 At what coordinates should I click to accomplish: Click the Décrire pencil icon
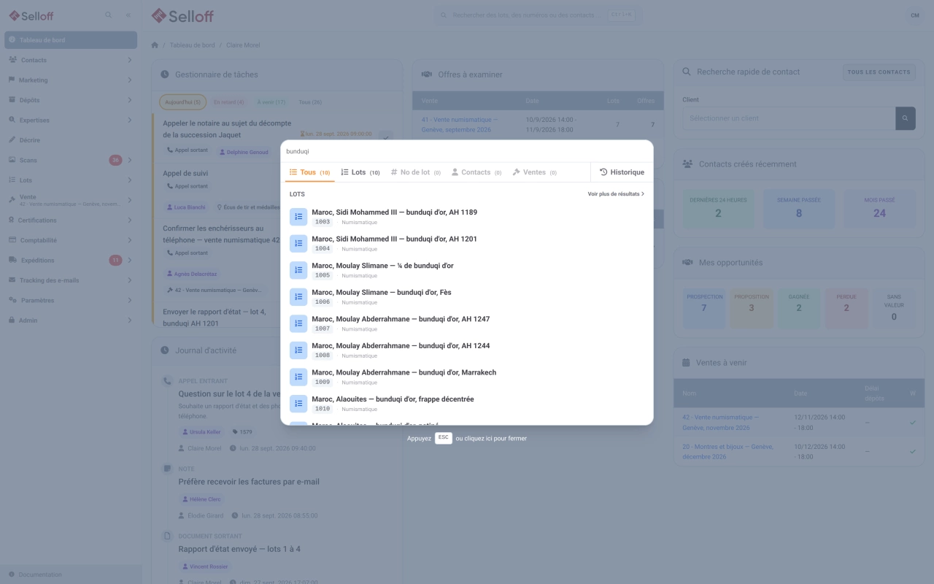(12, 139)
